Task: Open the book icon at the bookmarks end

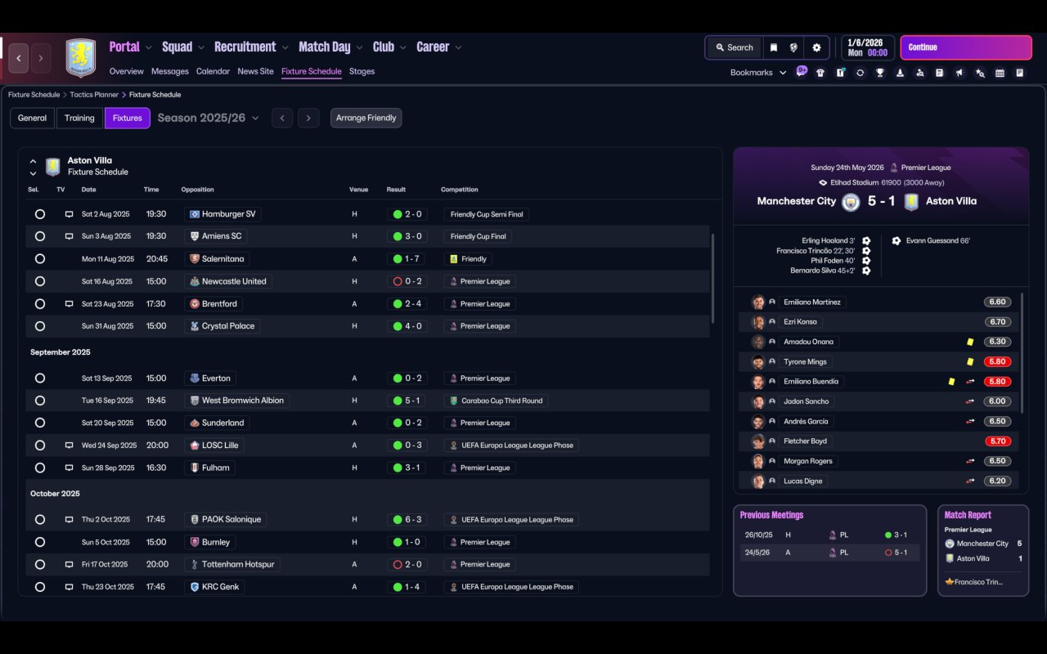Action: click(1020, 73)
